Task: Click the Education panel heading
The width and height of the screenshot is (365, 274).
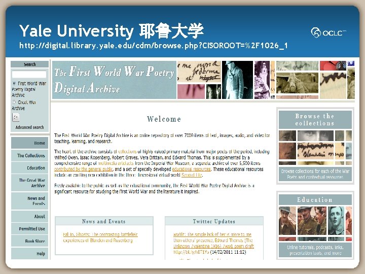Action: [315, 200]
